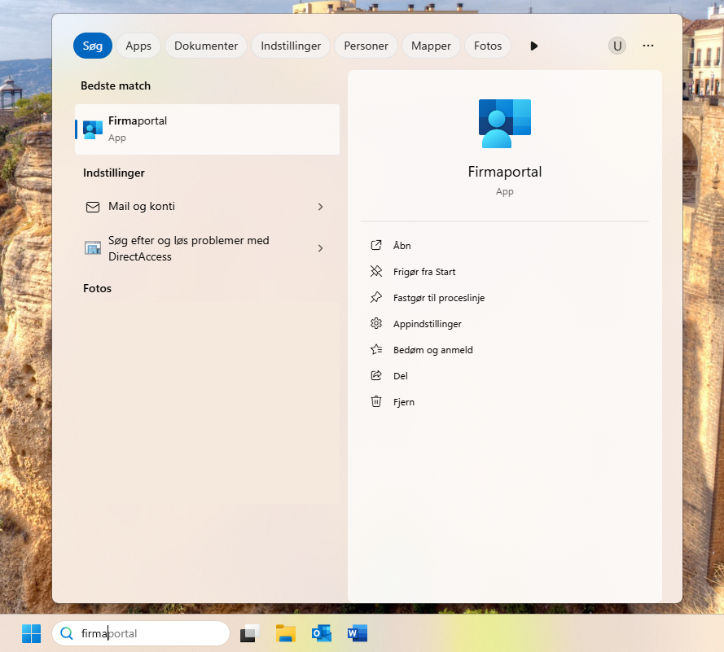Viewport: 724px width, 652px height.
Task: Open Appindstillinger for Firmaportal
Action: click(x=427, y=324)
